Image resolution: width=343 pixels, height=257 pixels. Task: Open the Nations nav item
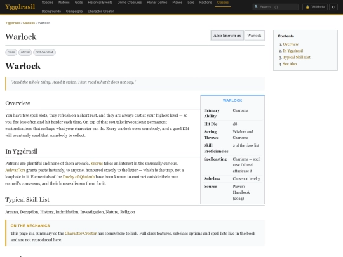[x=64, y=3]
